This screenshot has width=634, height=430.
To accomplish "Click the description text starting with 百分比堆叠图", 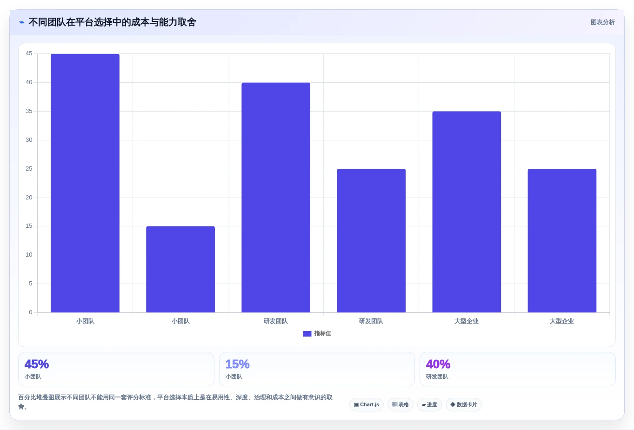I will click(175, 402).
